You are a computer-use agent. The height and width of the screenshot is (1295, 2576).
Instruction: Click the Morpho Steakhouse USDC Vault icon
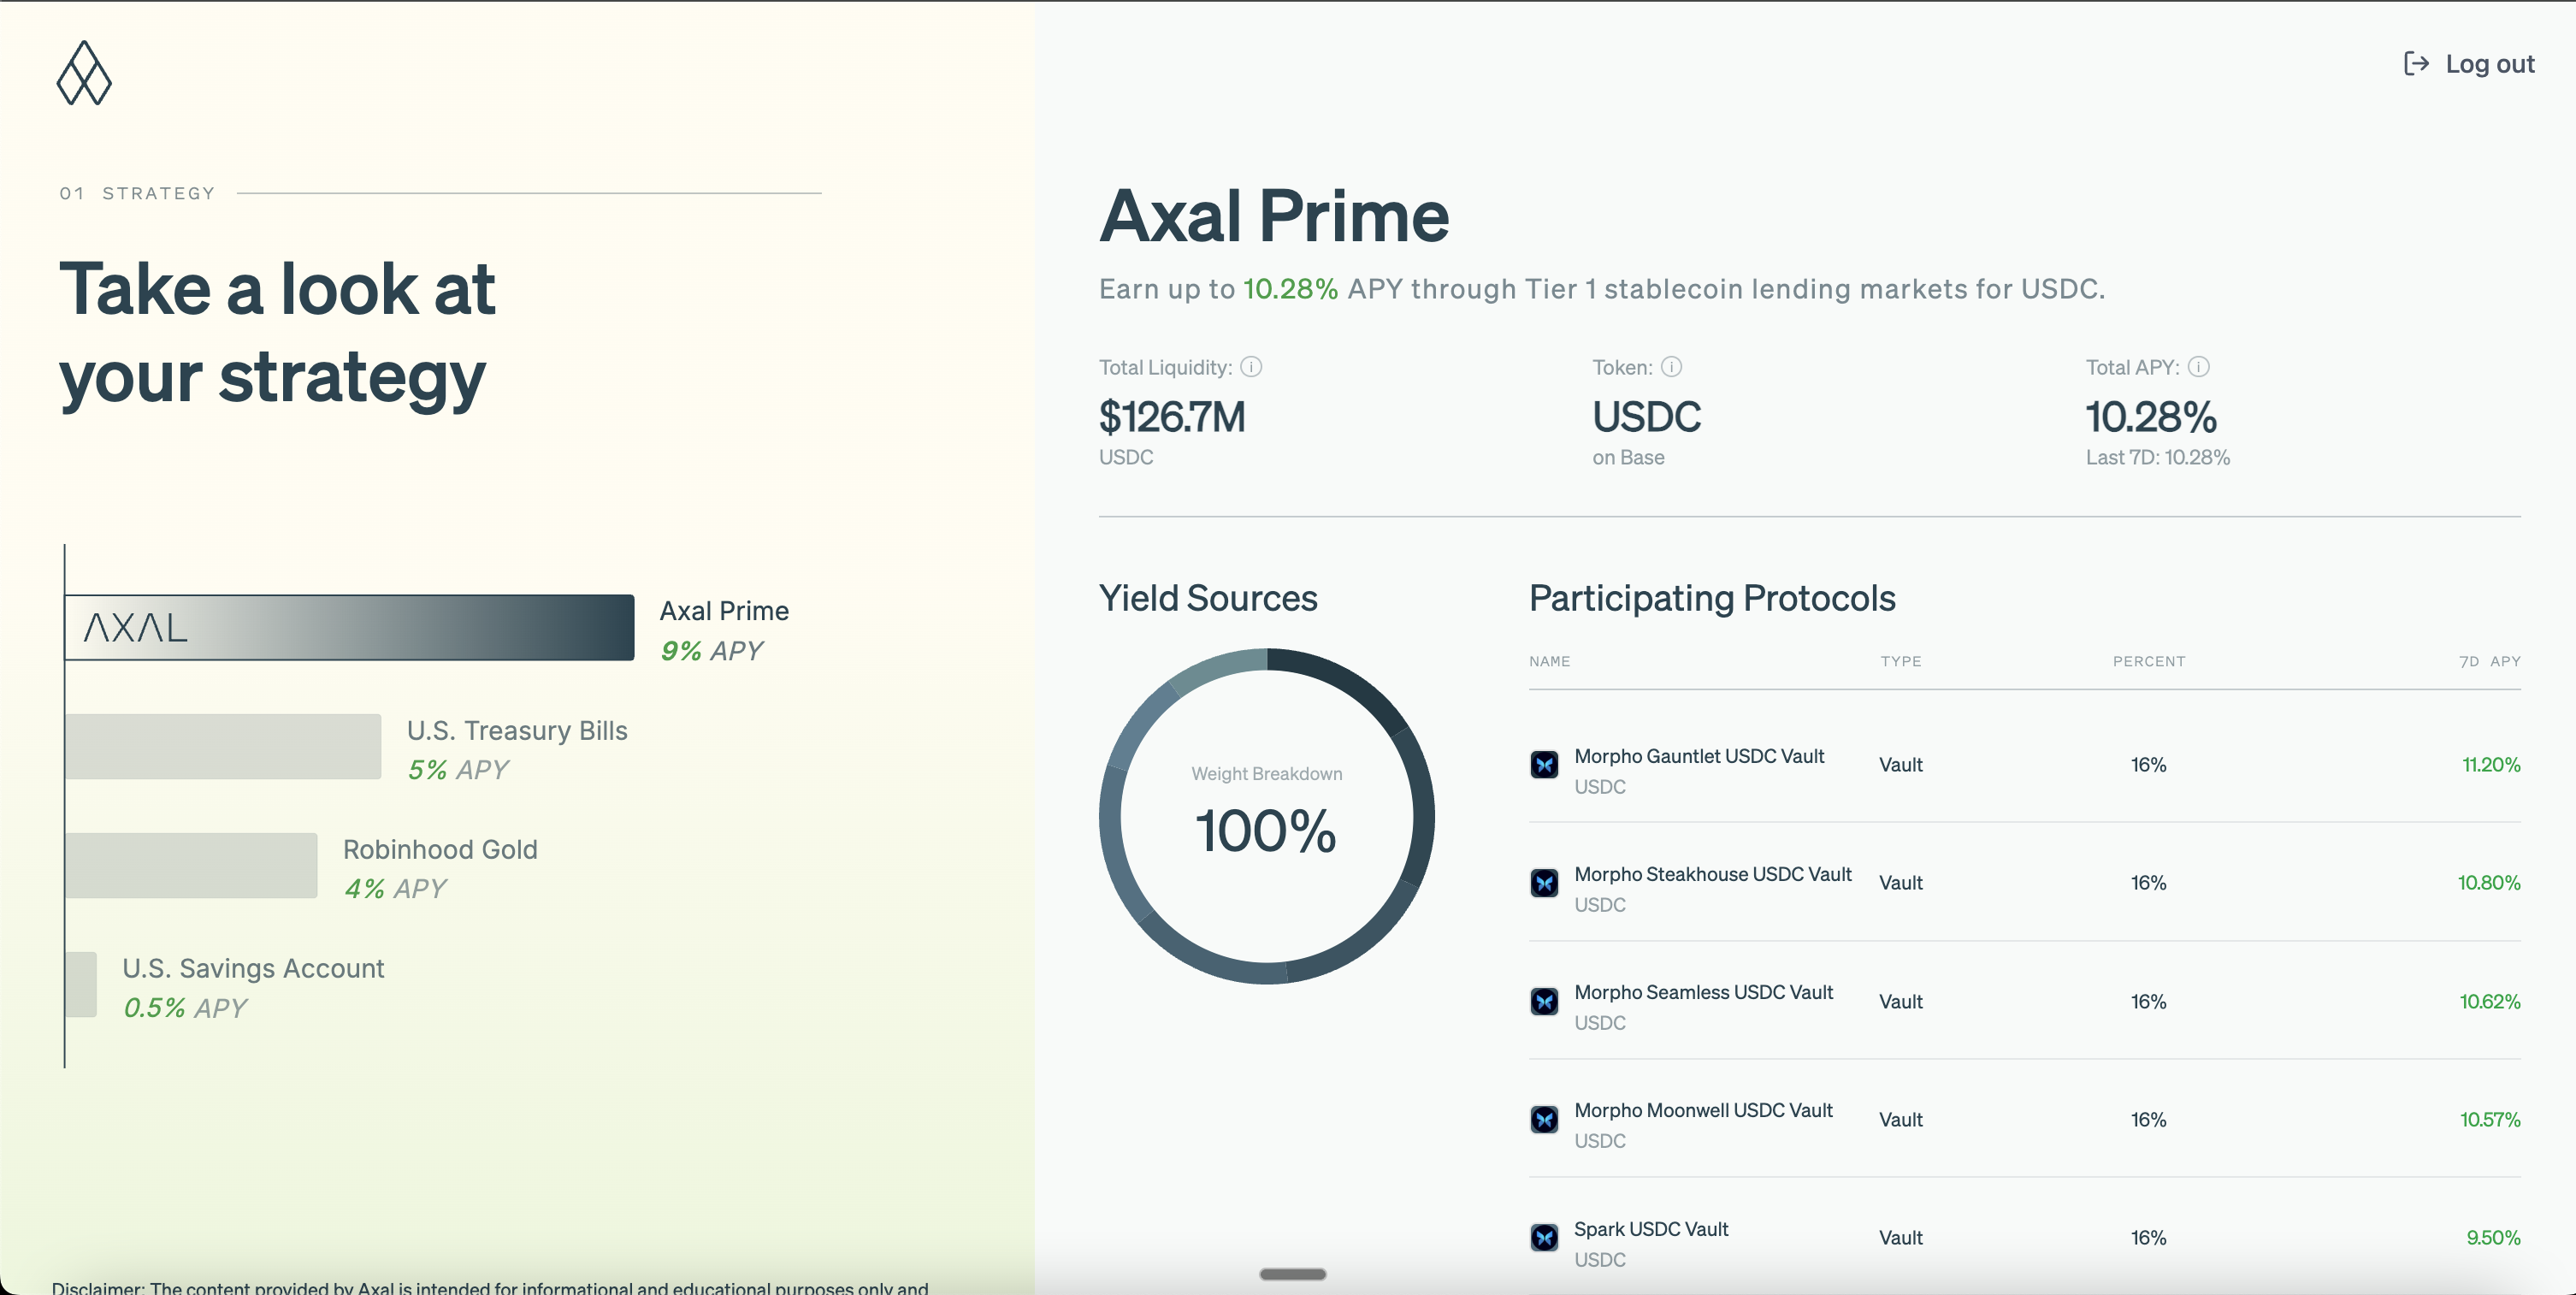coord(1544,883)
